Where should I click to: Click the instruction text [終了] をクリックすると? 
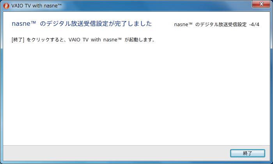pos(83,40)
